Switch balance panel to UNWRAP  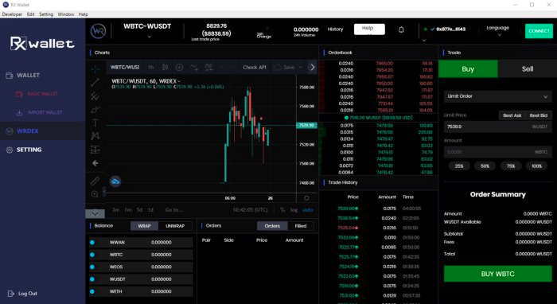point(175,226)
